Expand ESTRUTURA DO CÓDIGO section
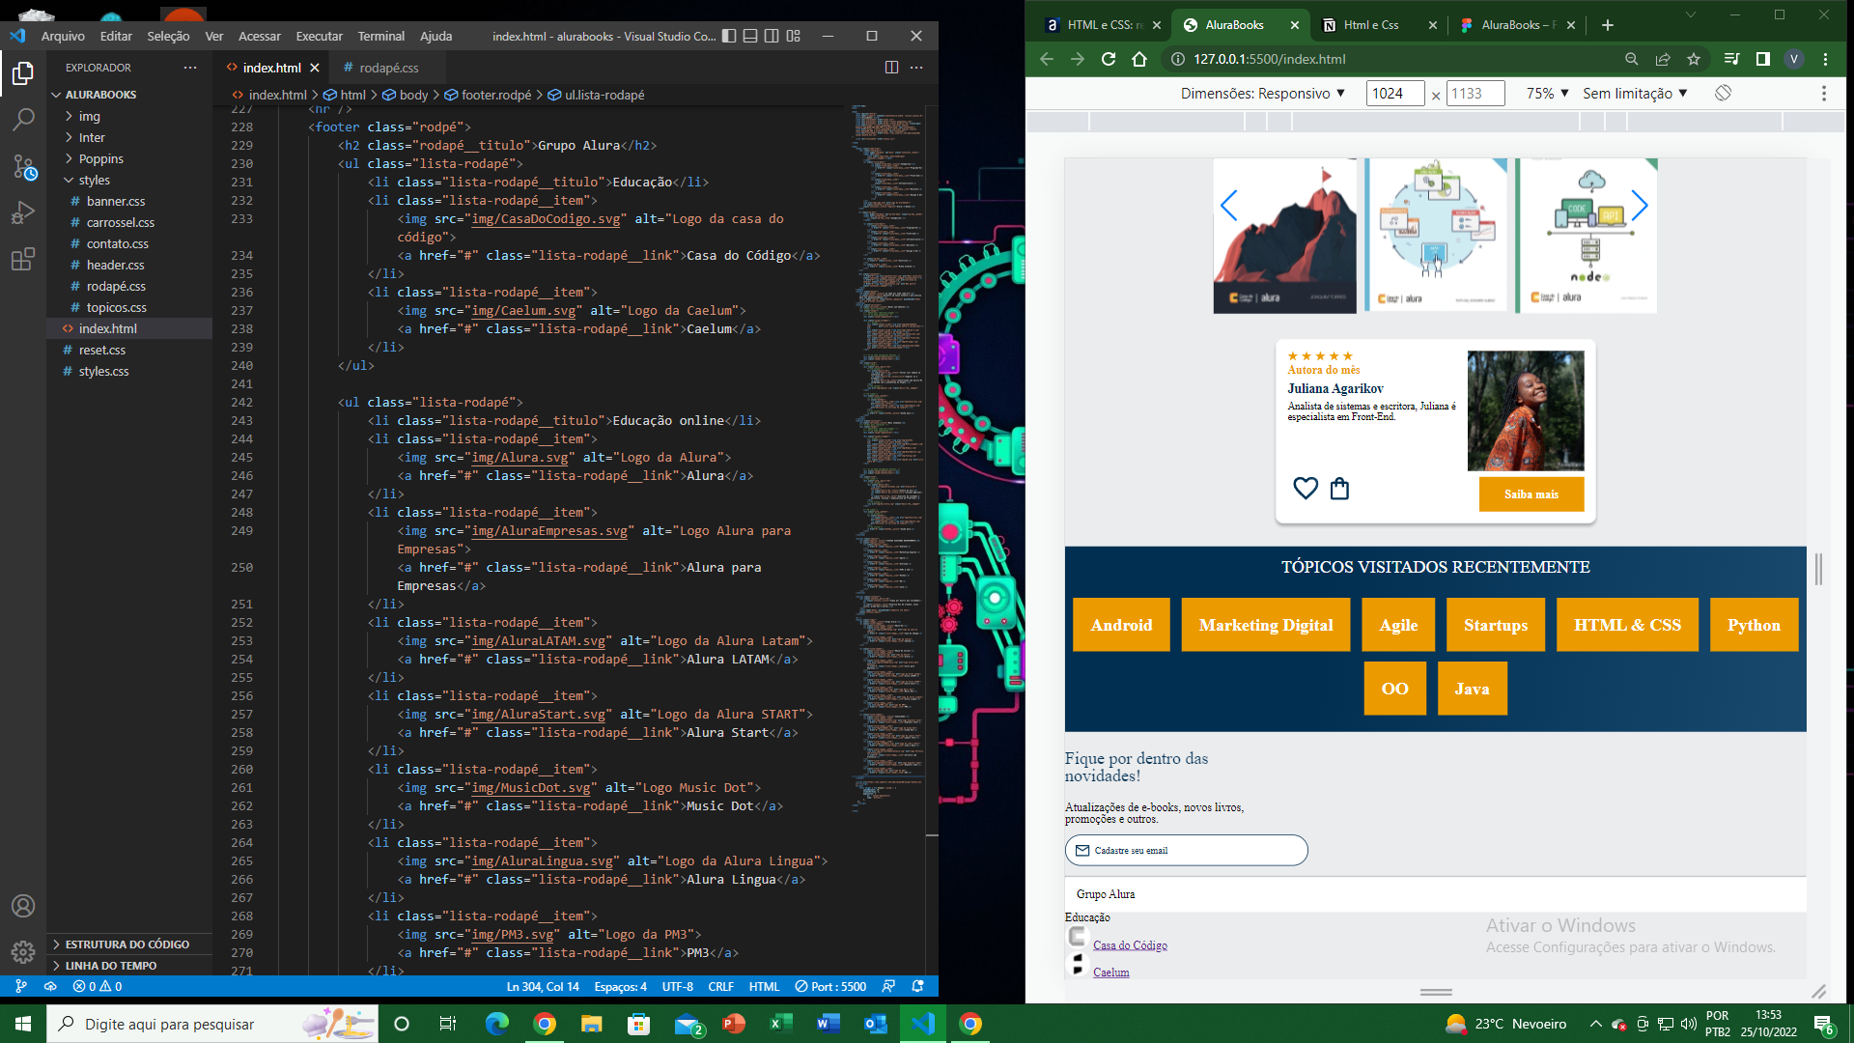 pos(129,944)
